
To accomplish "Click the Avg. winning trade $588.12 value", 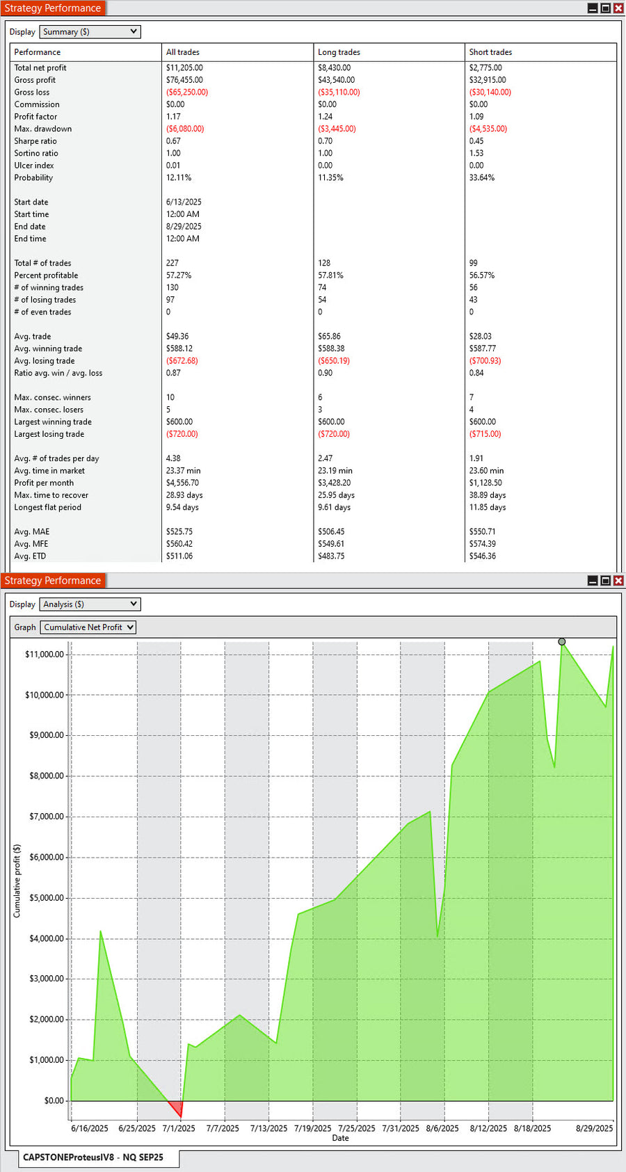I will (179, 348).
